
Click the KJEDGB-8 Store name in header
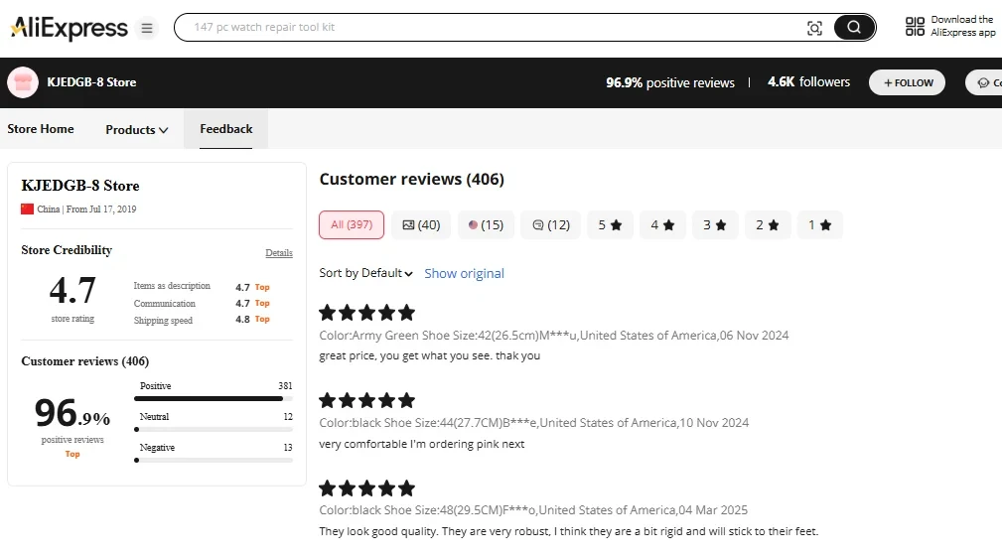91,82
